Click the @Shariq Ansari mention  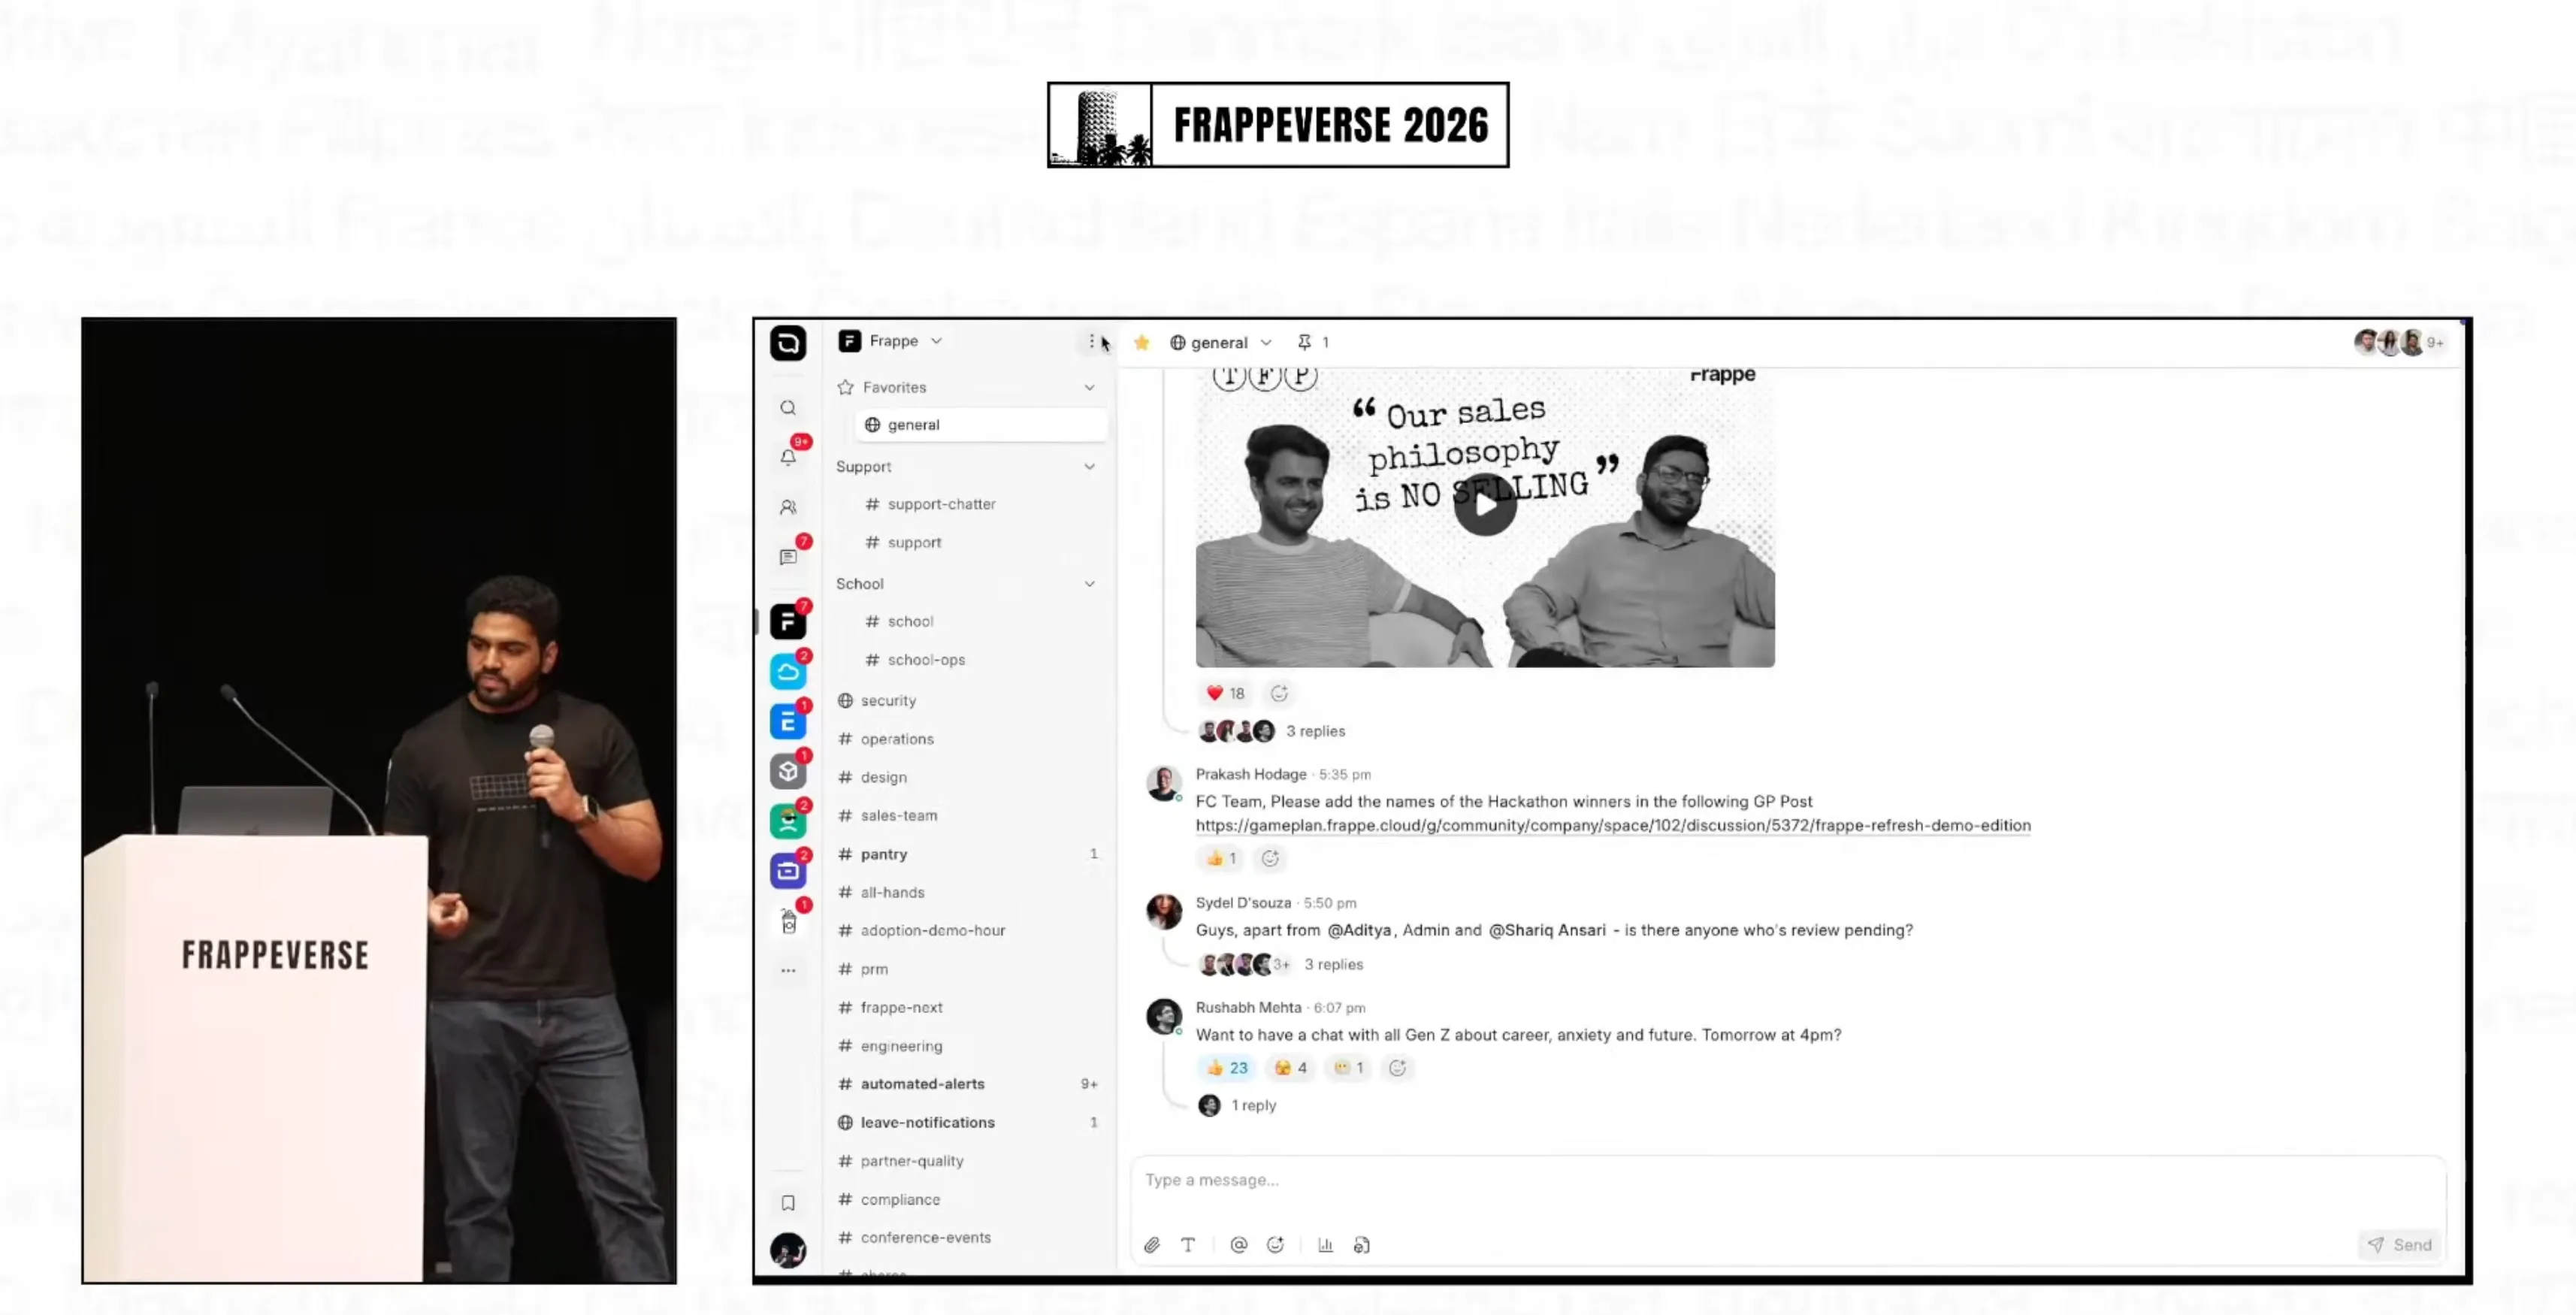(1547, 930)
